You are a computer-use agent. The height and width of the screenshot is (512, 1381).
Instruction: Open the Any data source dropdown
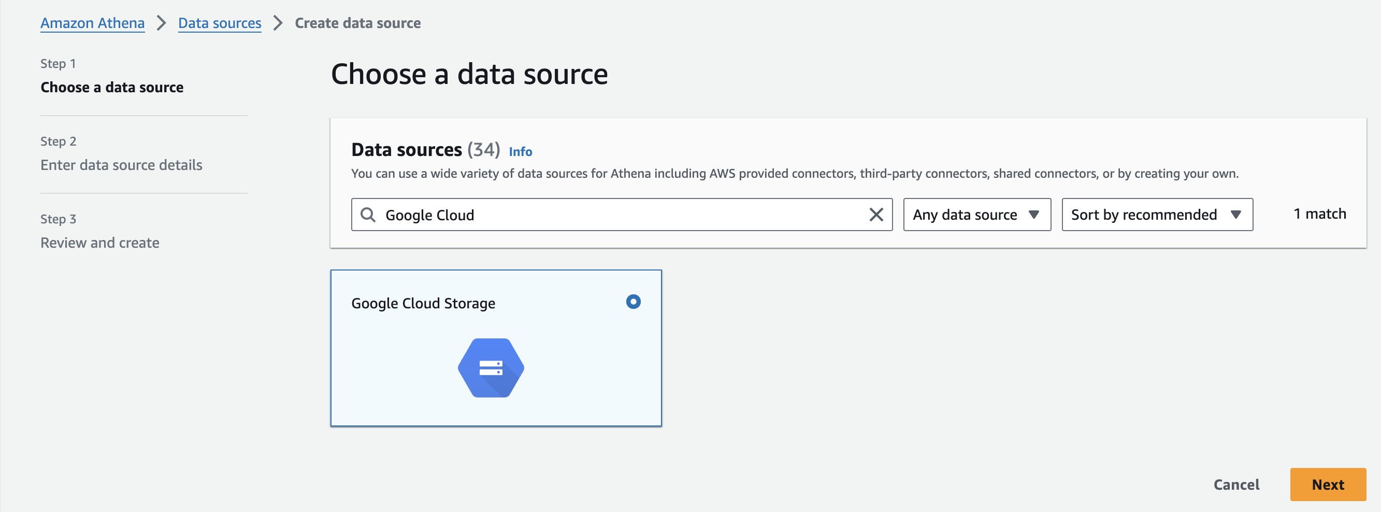coord(976,215)
